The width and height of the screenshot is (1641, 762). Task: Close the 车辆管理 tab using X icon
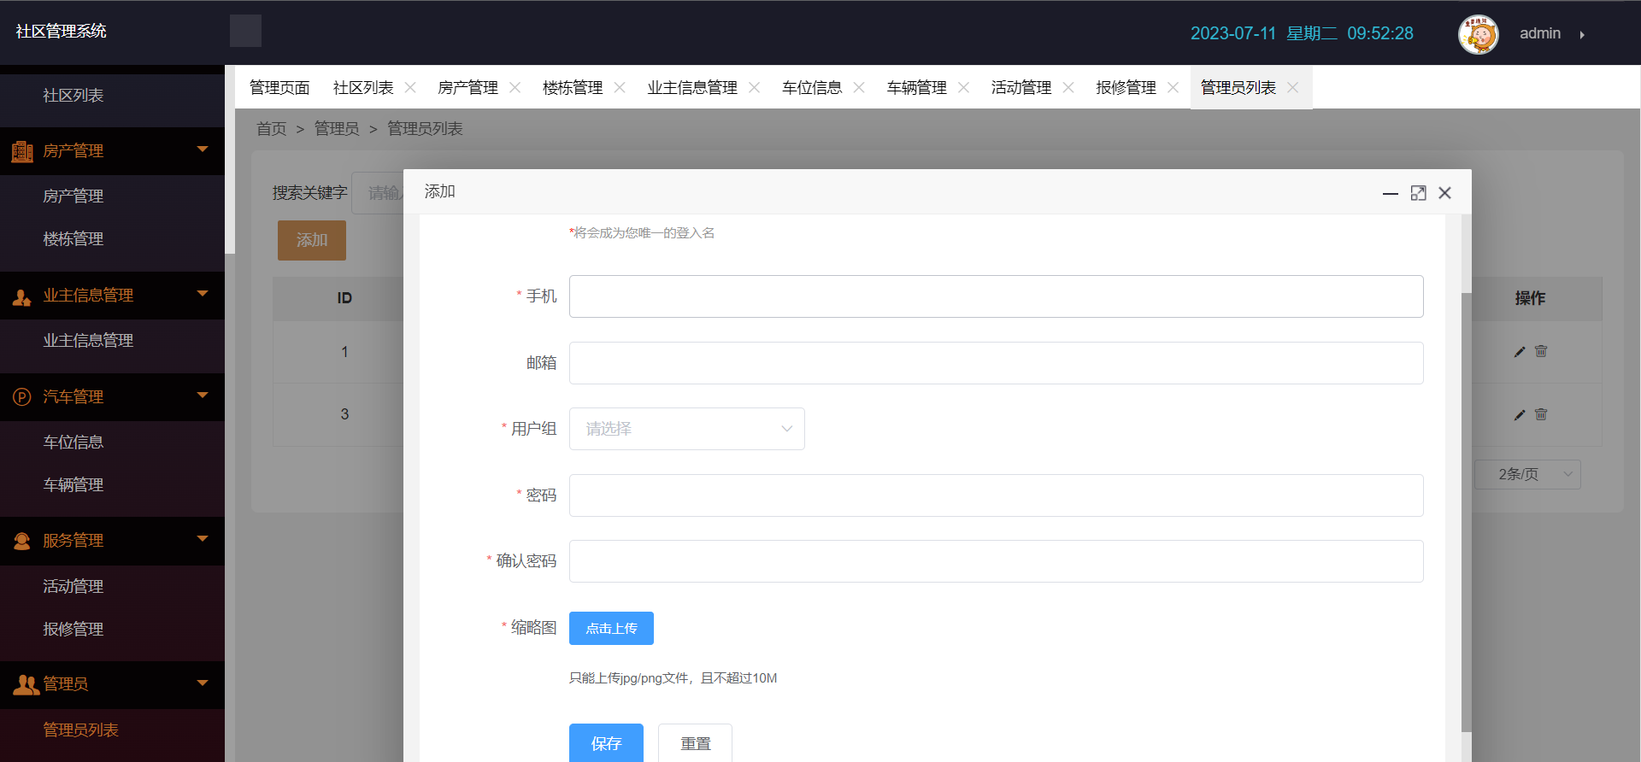[963, 87]
